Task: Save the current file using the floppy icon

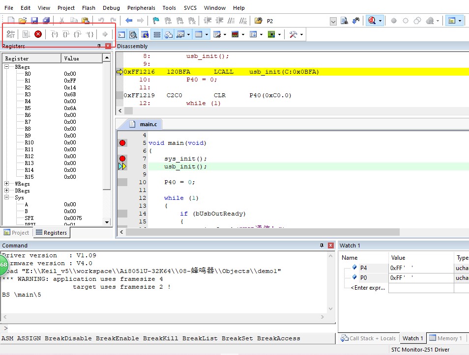Action: [34, 21]
